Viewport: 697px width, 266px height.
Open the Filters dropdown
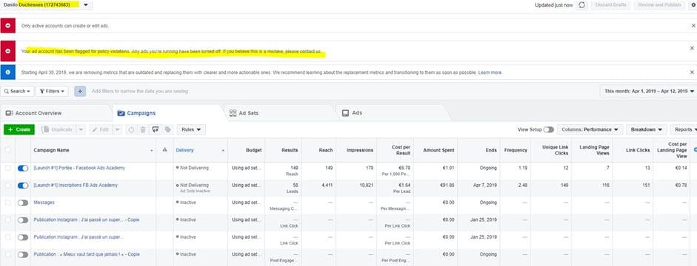coord(52,92)
